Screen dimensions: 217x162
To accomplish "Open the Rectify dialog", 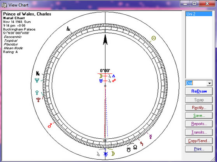I will coord(199,107).
